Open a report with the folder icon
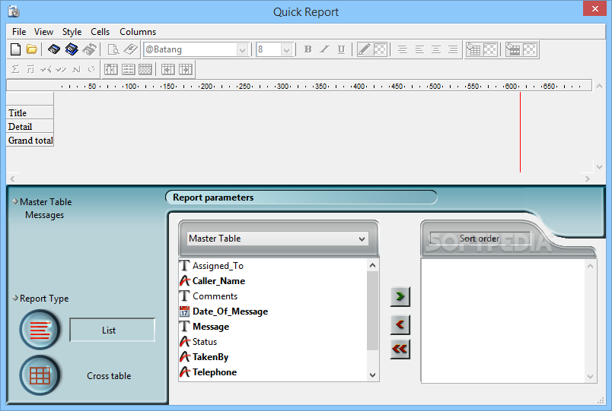Screen dimensions: 612x411 [x=32, y=49]
